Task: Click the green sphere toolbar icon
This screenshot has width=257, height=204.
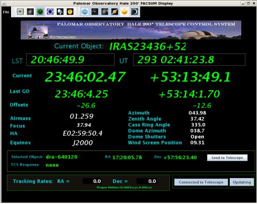Action: (40, 12)
